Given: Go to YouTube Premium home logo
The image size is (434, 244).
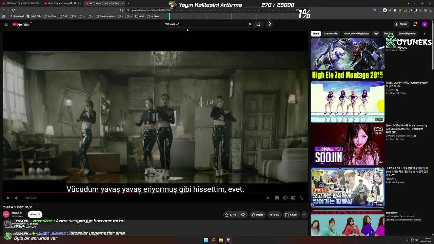Looking at the screenshot, I should [21, 24].
